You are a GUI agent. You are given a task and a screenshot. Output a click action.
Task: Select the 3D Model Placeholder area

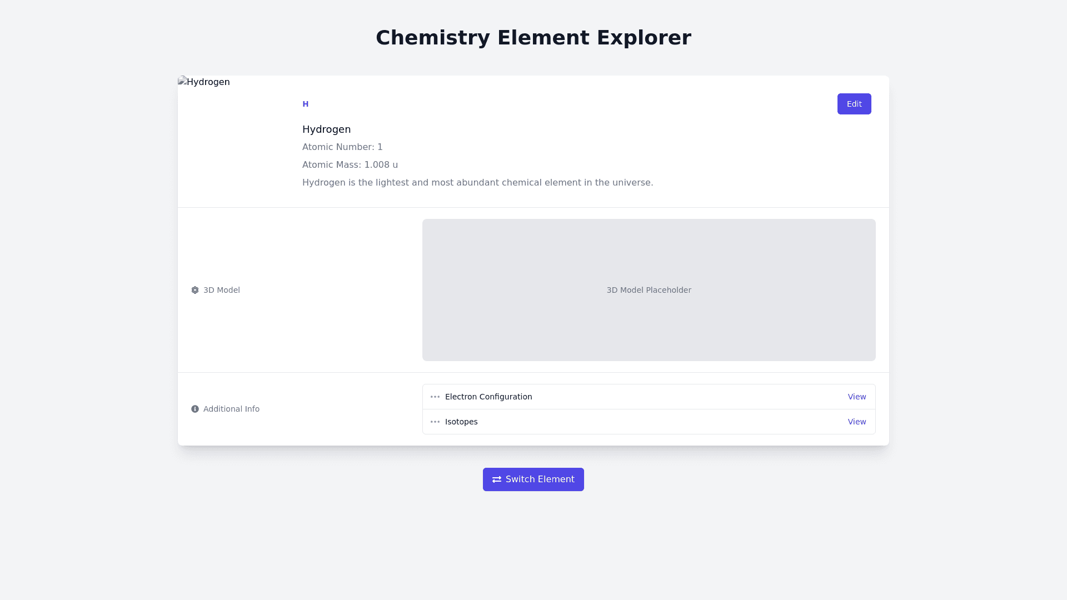tap(649, 290)
